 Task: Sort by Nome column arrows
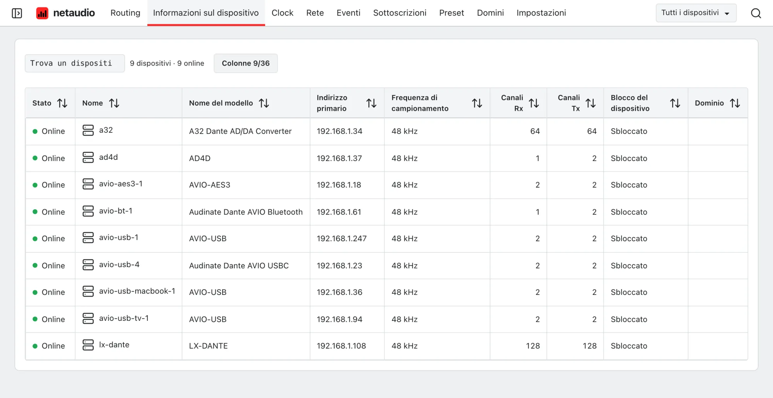click(114, 103)
